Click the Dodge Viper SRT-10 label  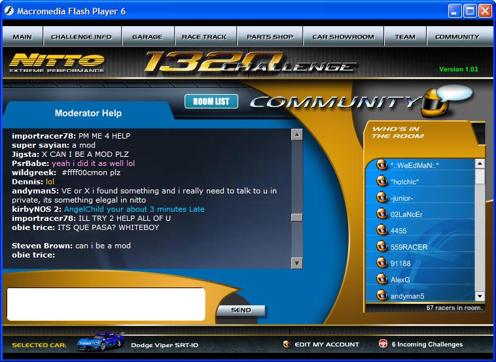(165, 345)
